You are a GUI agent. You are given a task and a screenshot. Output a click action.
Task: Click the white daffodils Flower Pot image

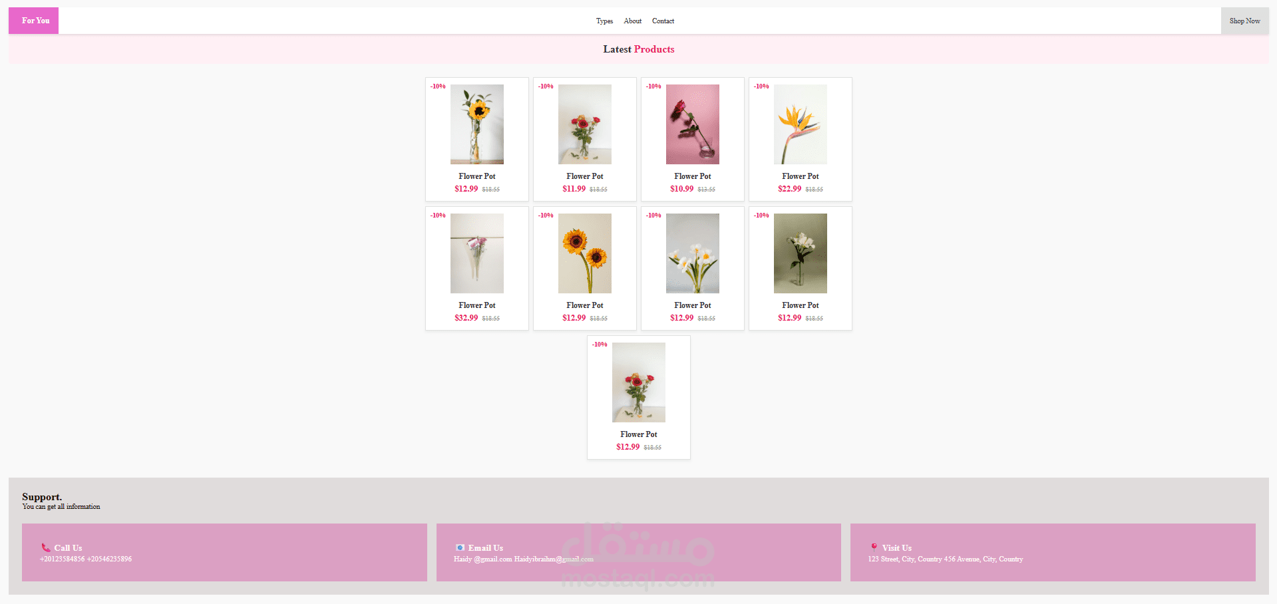(692, 253)
